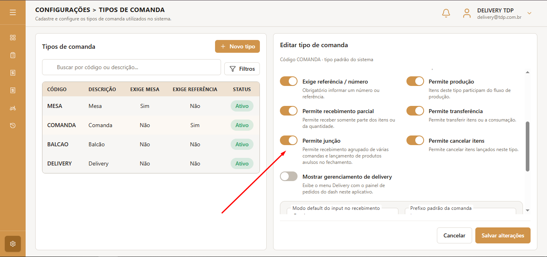Open the clipboard orders icon in sidebar

13,55
